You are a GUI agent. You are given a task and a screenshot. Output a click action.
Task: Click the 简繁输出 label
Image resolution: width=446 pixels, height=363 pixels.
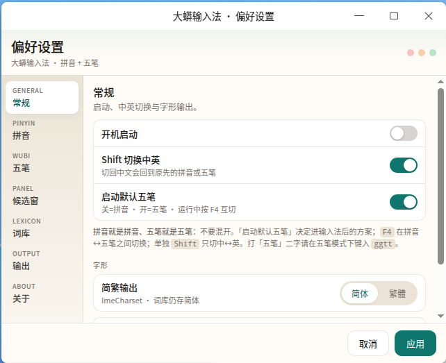pos(119,288)
